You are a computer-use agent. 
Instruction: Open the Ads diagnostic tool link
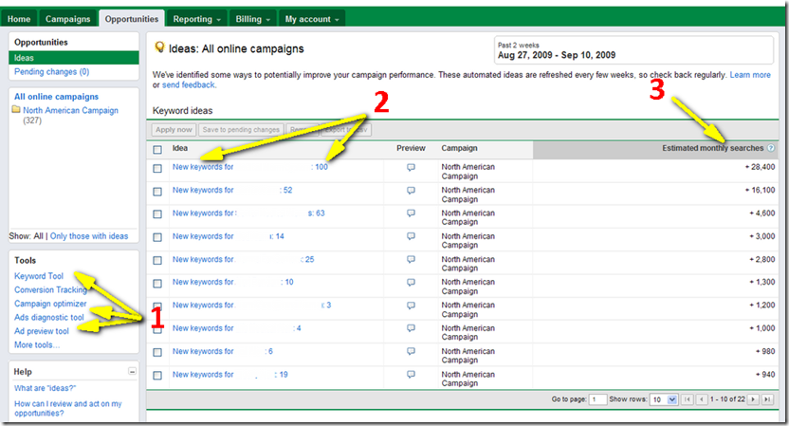pos(48,317)
